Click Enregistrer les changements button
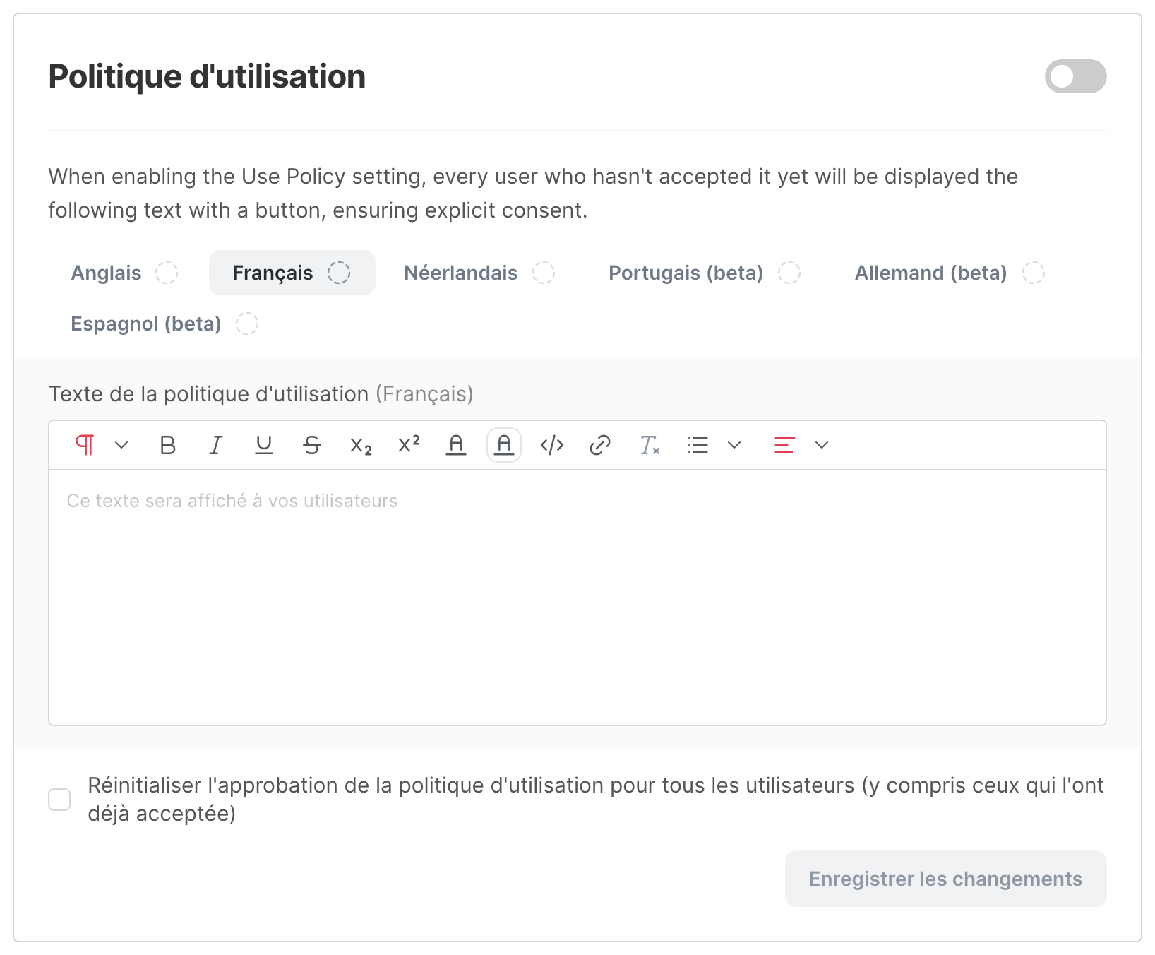 945,879
